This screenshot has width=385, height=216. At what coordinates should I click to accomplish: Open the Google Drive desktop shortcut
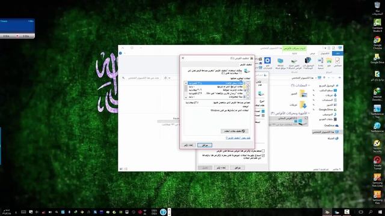point(377,59)
